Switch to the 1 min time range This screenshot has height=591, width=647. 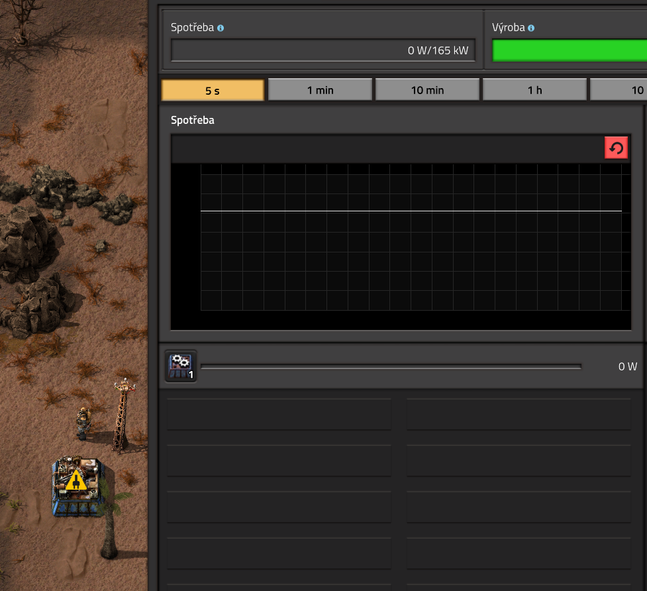click(320, 90)
